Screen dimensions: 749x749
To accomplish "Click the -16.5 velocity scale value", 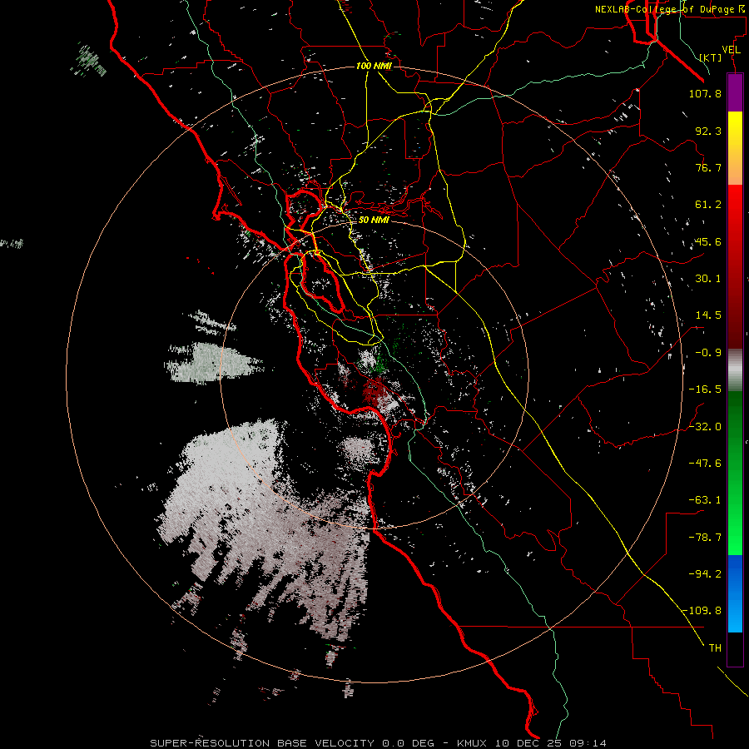I will 705,389.
